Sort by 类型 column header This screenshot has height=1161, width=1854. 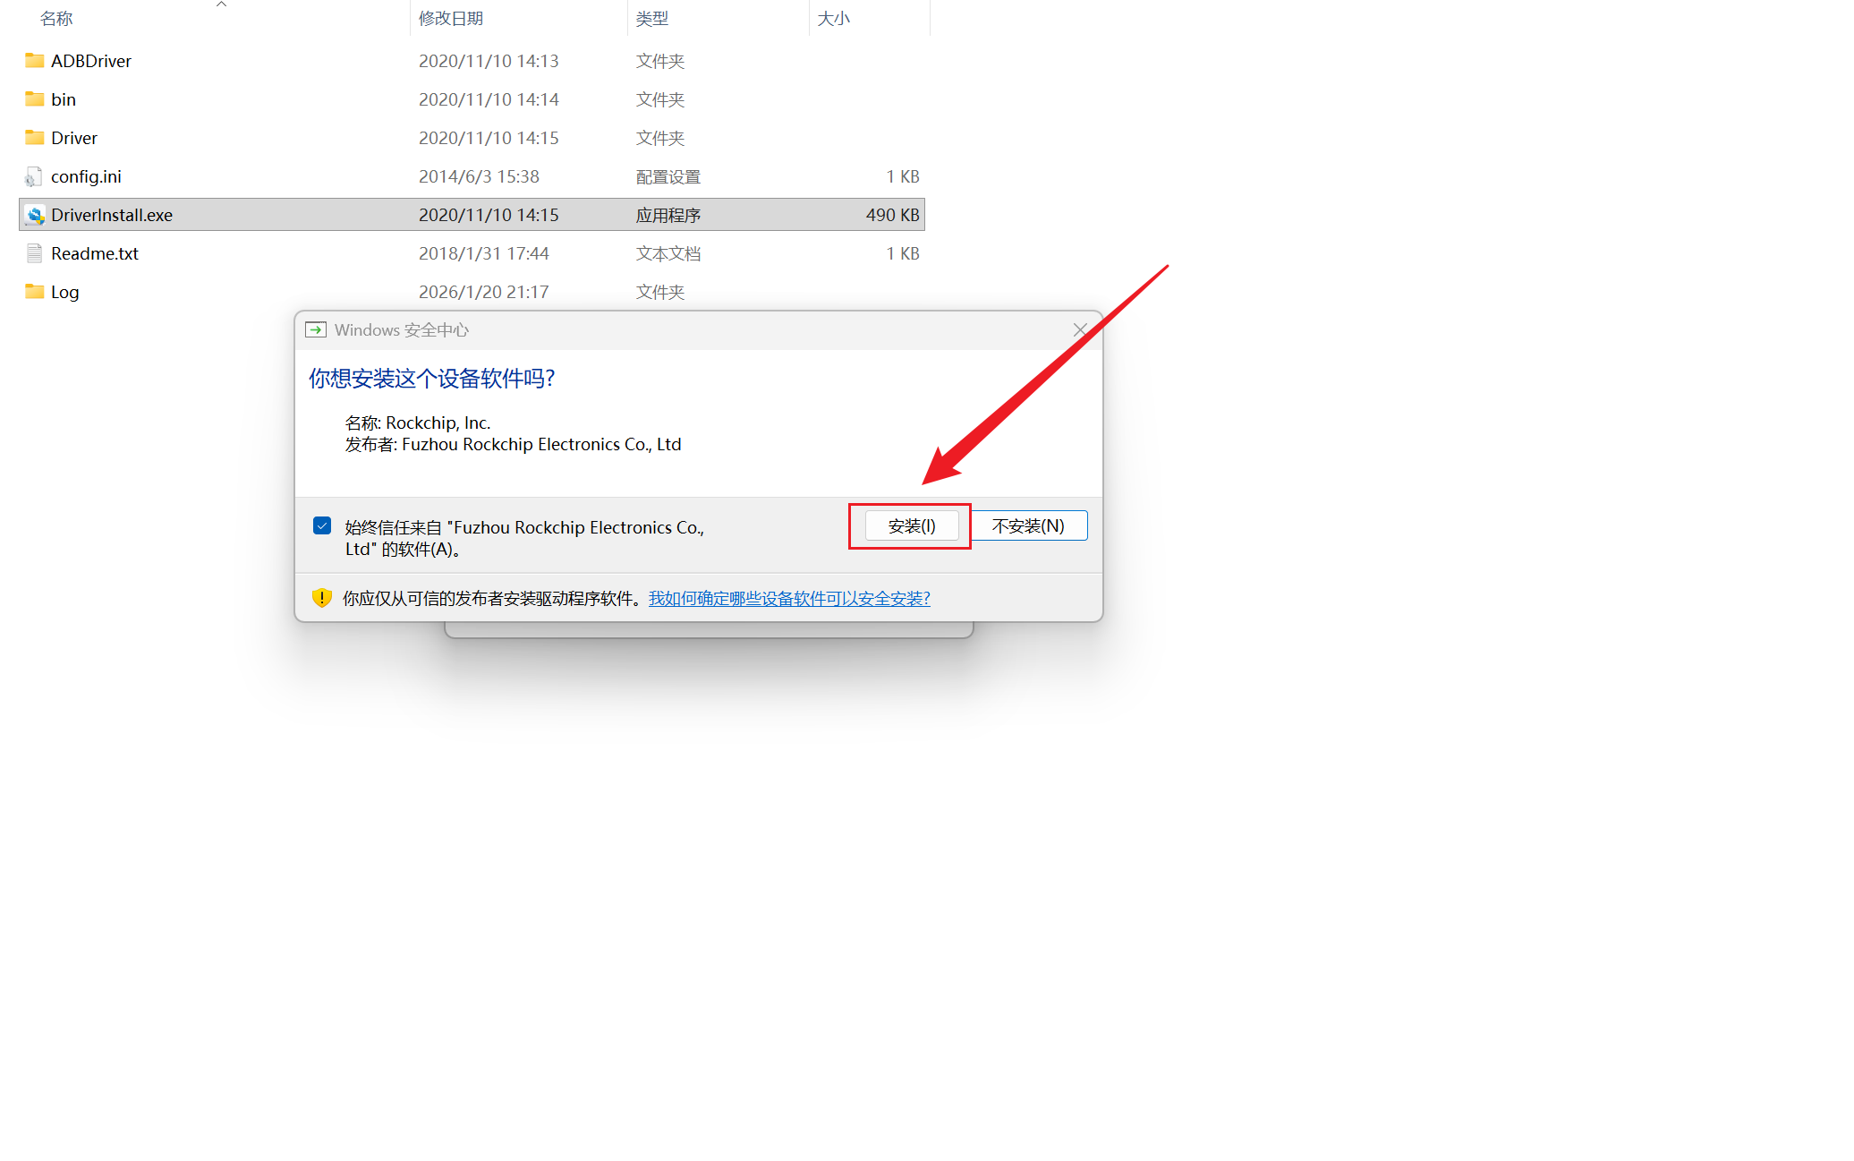point(652,19)
